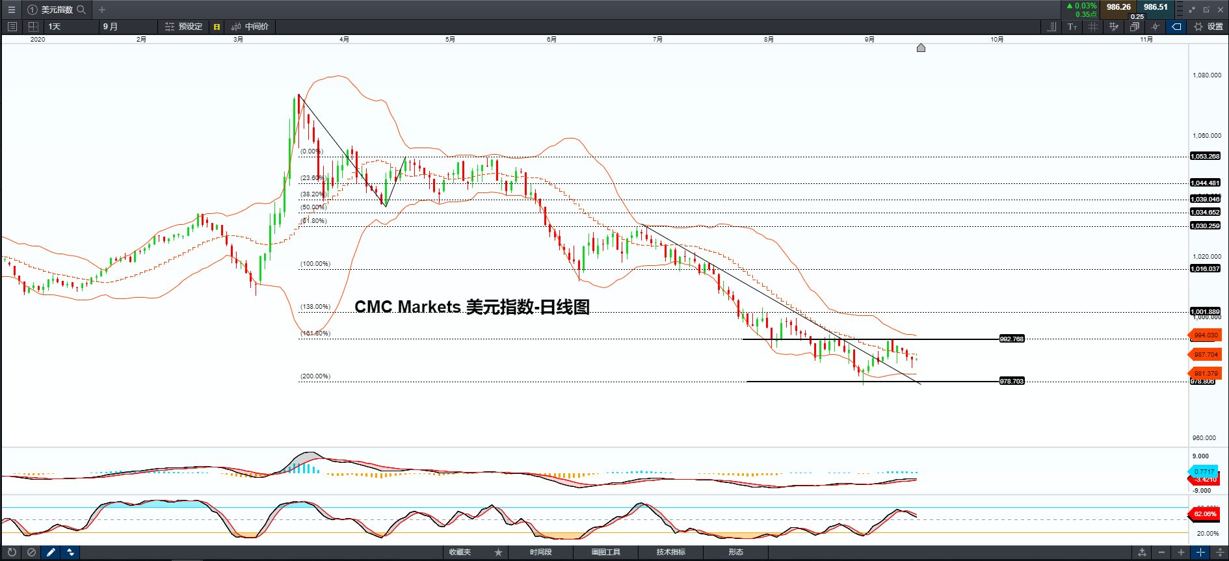Screen dimensions: 1229x561
Task: Click the auto-scale icon in the bottom bar
Action: pyautogui.click(x=1142, y=553)
